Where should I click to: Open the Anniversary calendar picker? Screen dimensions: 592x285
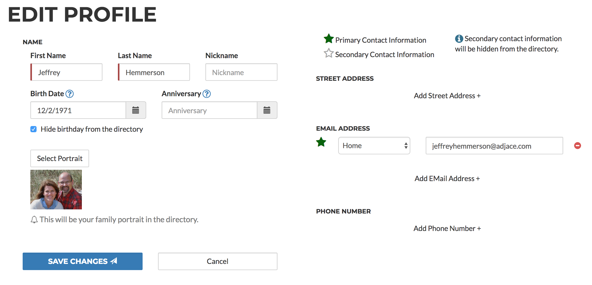(267, 110)
